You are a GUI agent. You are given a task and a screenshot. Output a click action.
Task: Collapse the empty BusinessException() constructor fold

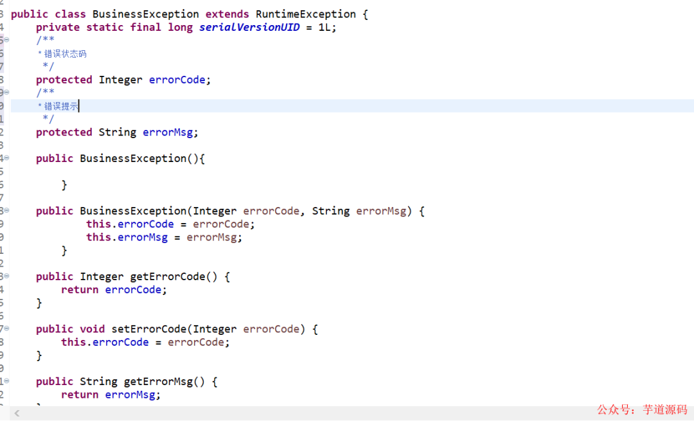[6, 157]
